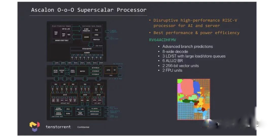The height and width of the screenshot is (136, 274).
Task: Click the blue region of chip floorplan
Action: 196,87
